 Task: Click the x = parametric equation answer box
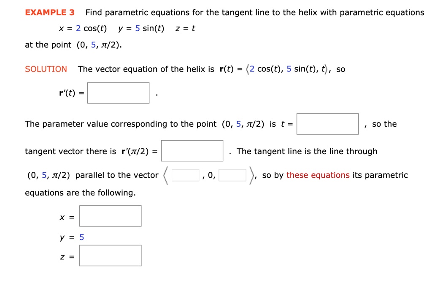tap(110, 216)
